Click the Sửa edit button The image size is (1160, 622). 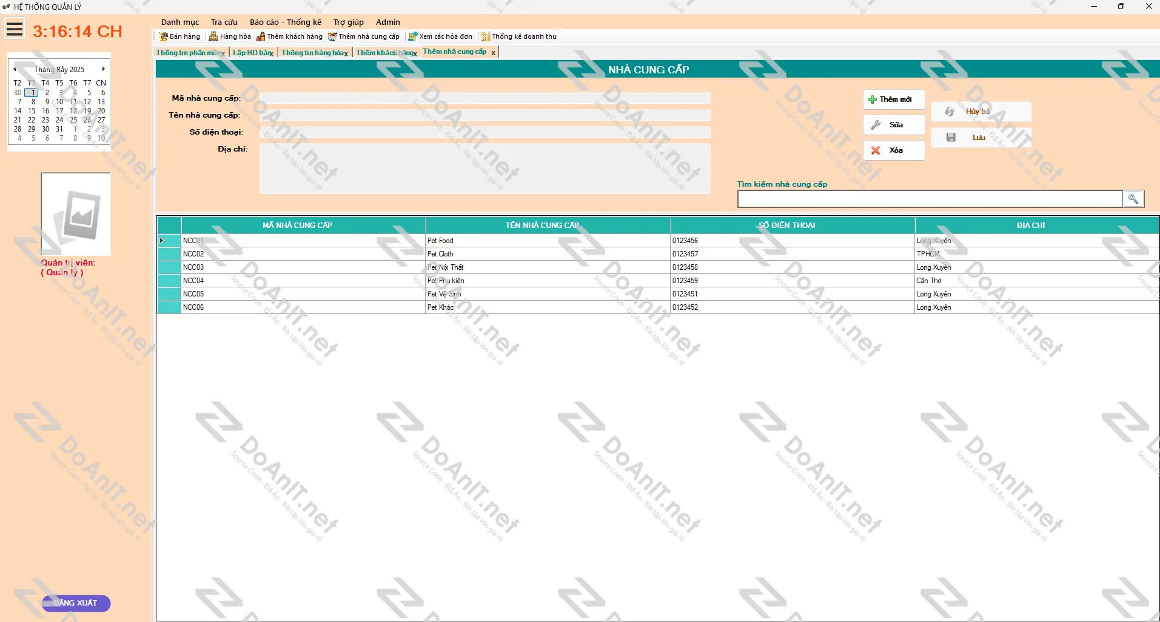pyautogui.click(x=893, y=125)
